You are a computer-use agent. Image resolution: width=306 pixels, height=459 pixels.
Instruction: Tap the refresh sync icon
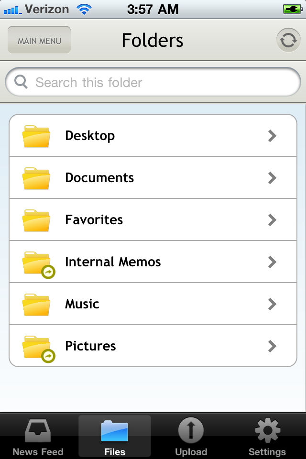pos(288,41)
